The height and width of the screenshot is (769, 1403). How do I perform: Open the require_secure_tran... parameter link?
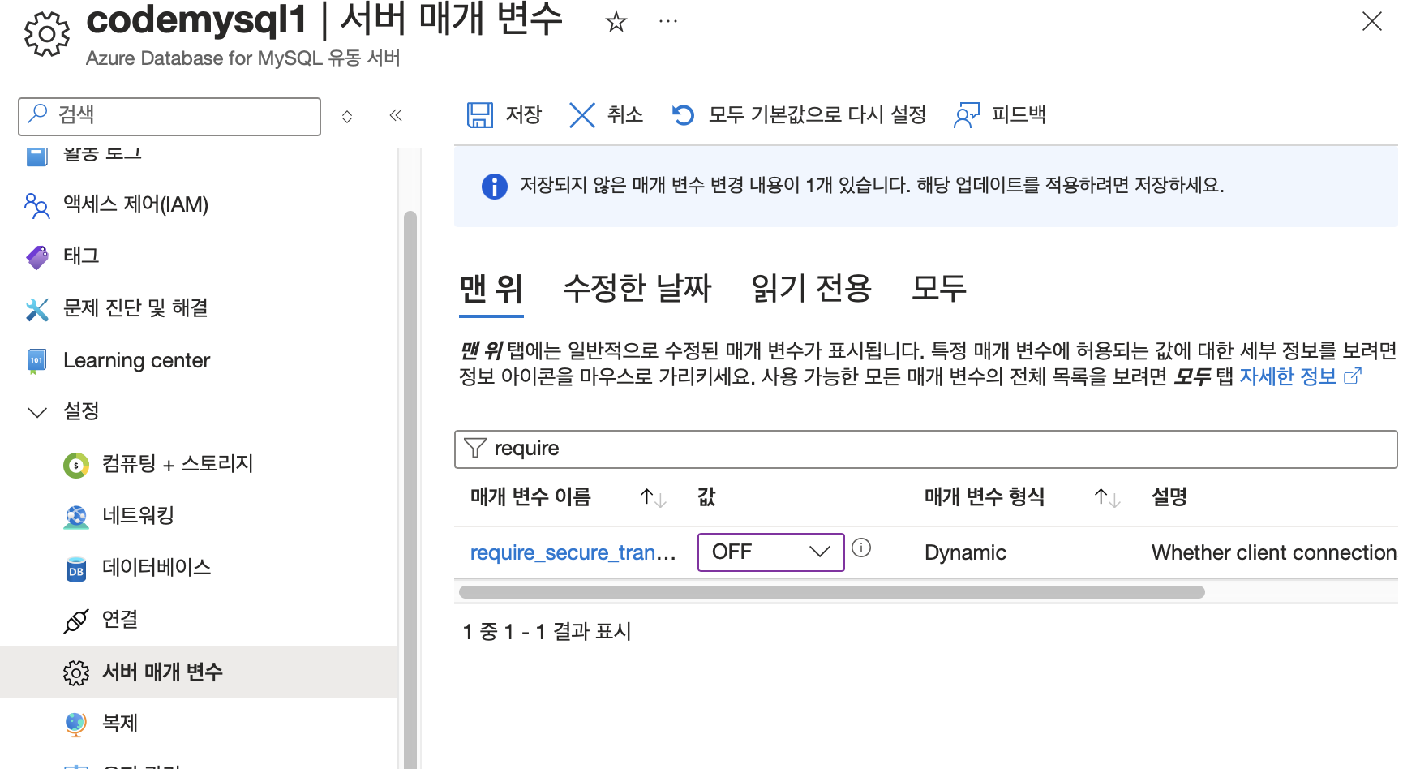(573, 552)
